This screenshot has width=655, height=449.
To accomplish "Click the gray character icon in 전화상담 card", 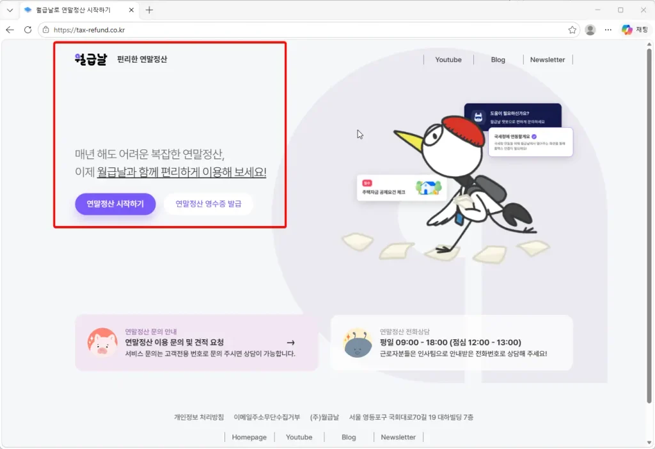I will coord(358,342).
